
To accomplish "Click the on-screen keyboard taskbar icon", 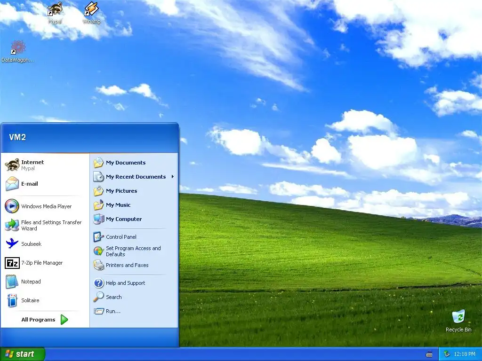I will click(x=429, y=354).
